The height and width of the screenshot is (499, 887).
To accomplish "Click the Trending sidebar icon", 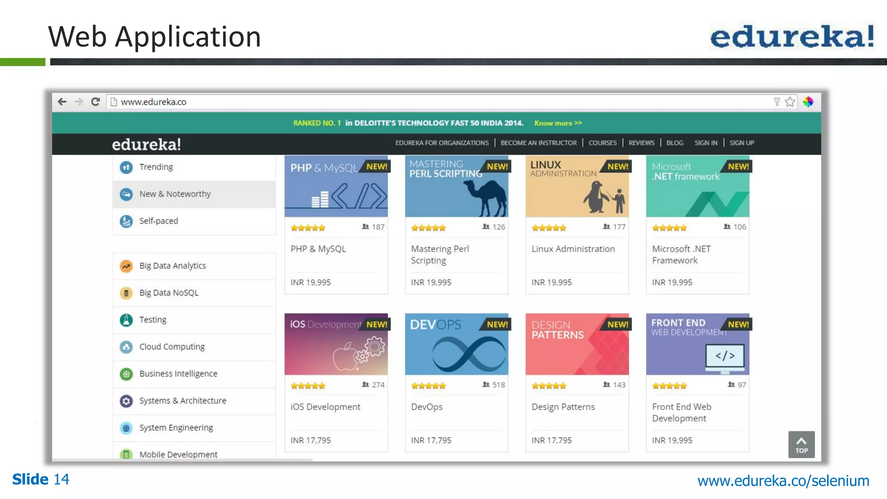I will click(126, 167).
